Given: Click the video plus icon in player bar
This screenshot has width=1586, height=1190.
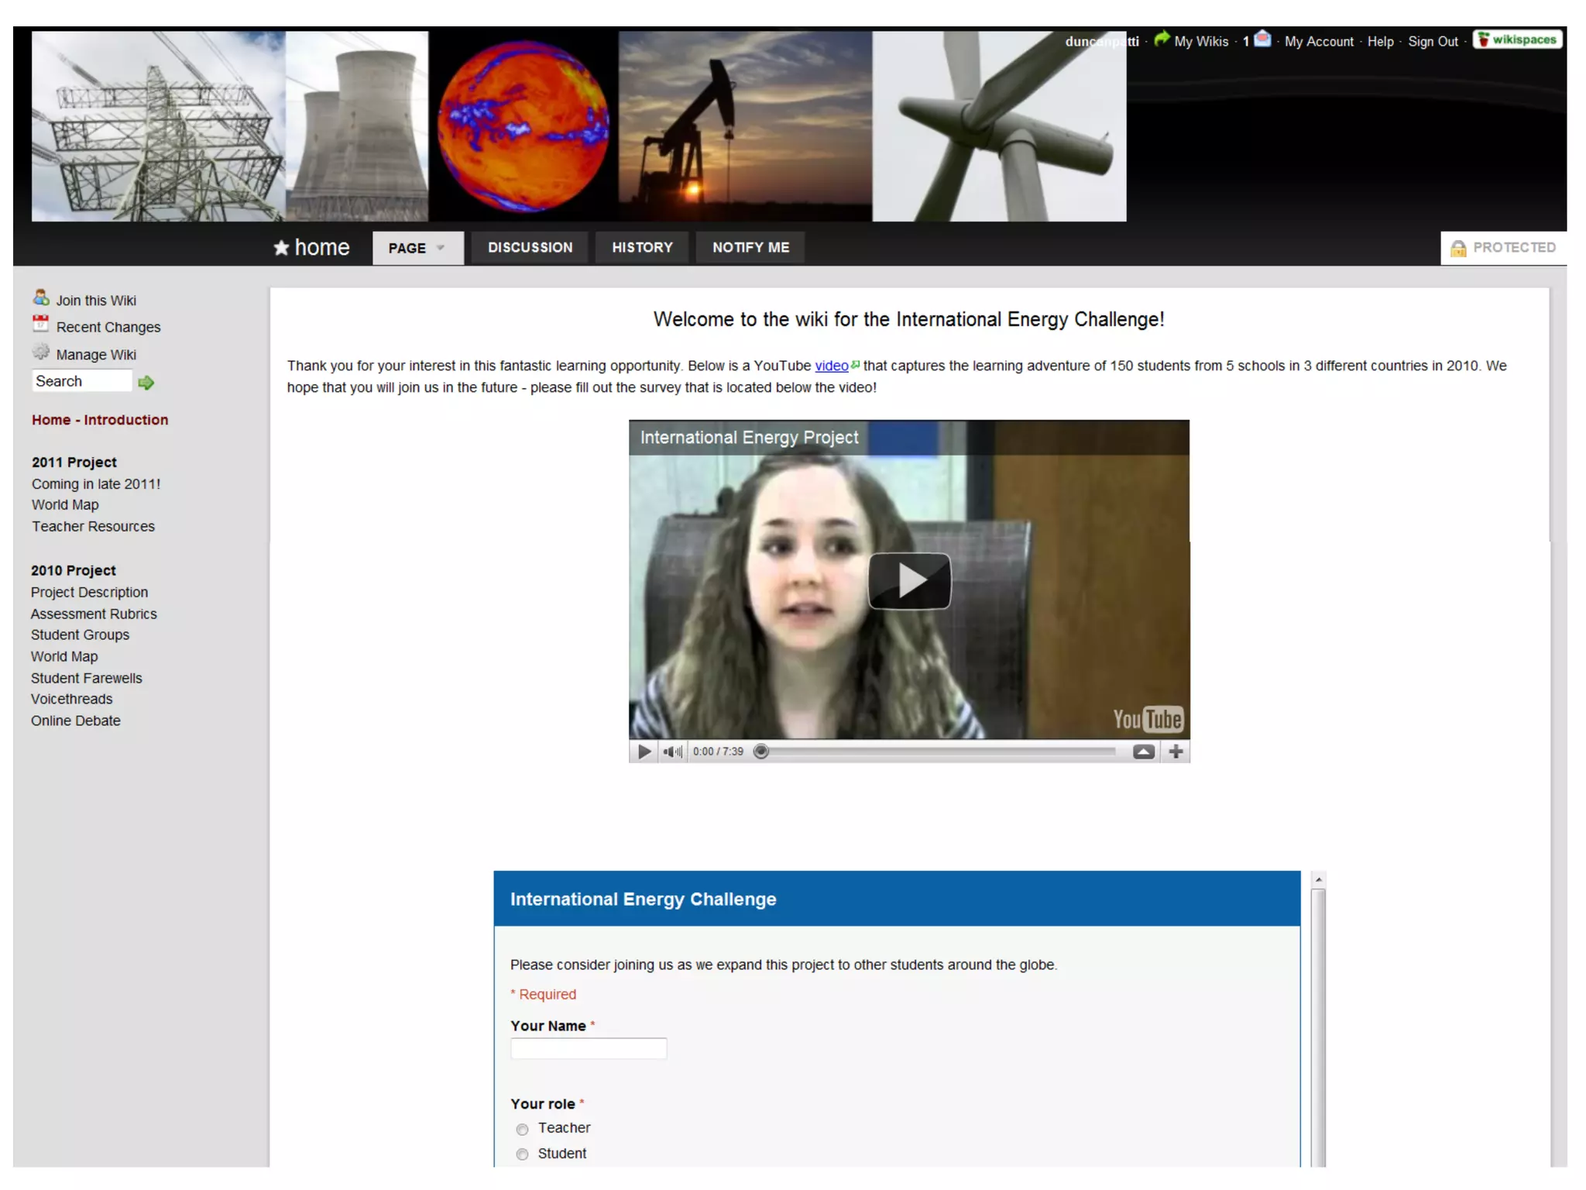Looking at the screenshot, I should tap(1176, 751).
